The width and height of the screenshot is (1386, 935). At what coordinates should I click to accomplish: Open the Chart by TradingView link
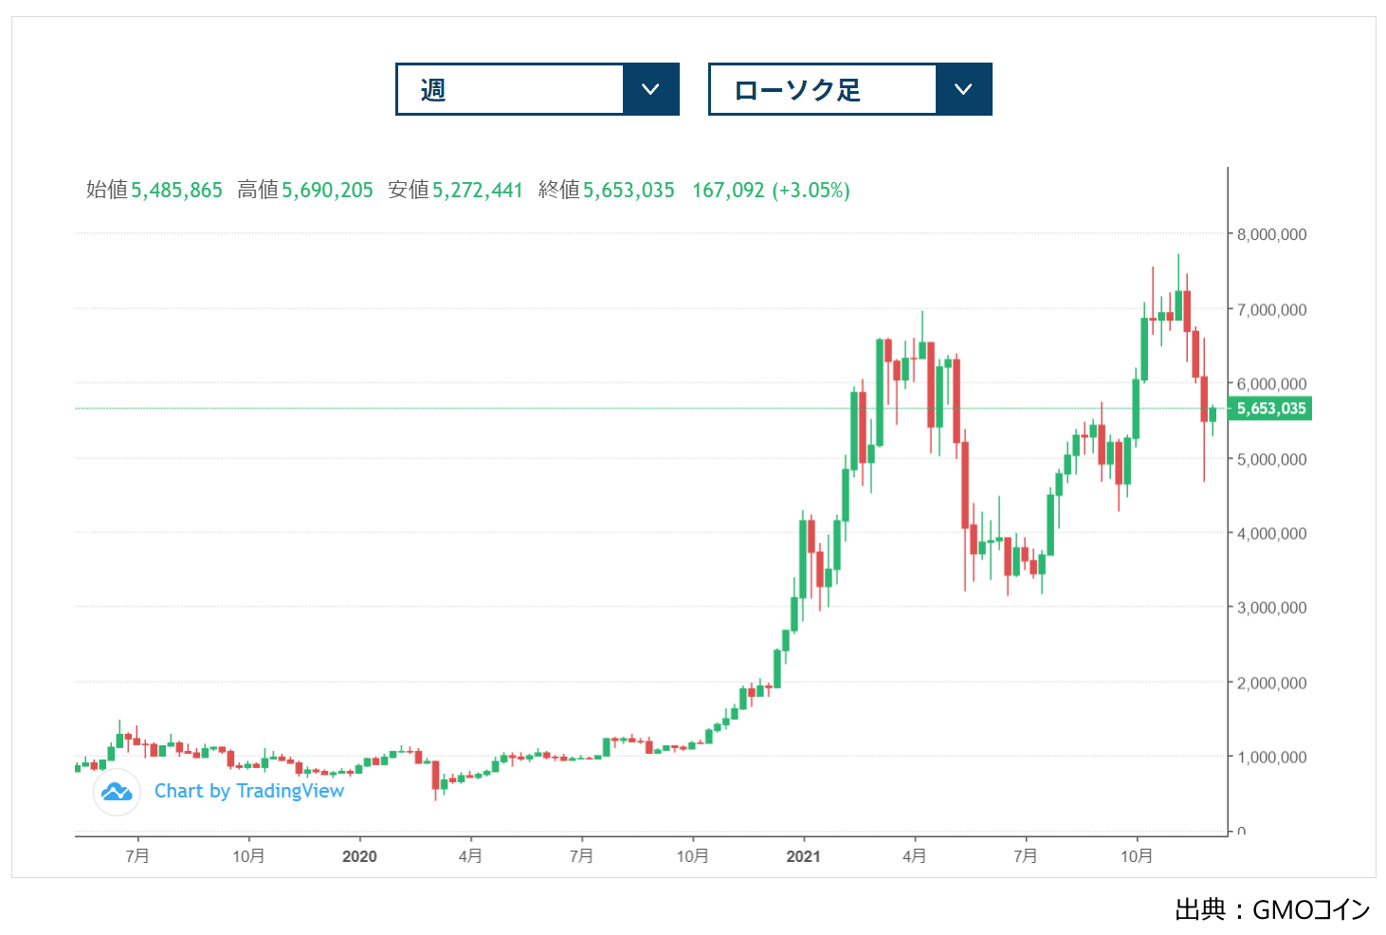pos(249,791)
